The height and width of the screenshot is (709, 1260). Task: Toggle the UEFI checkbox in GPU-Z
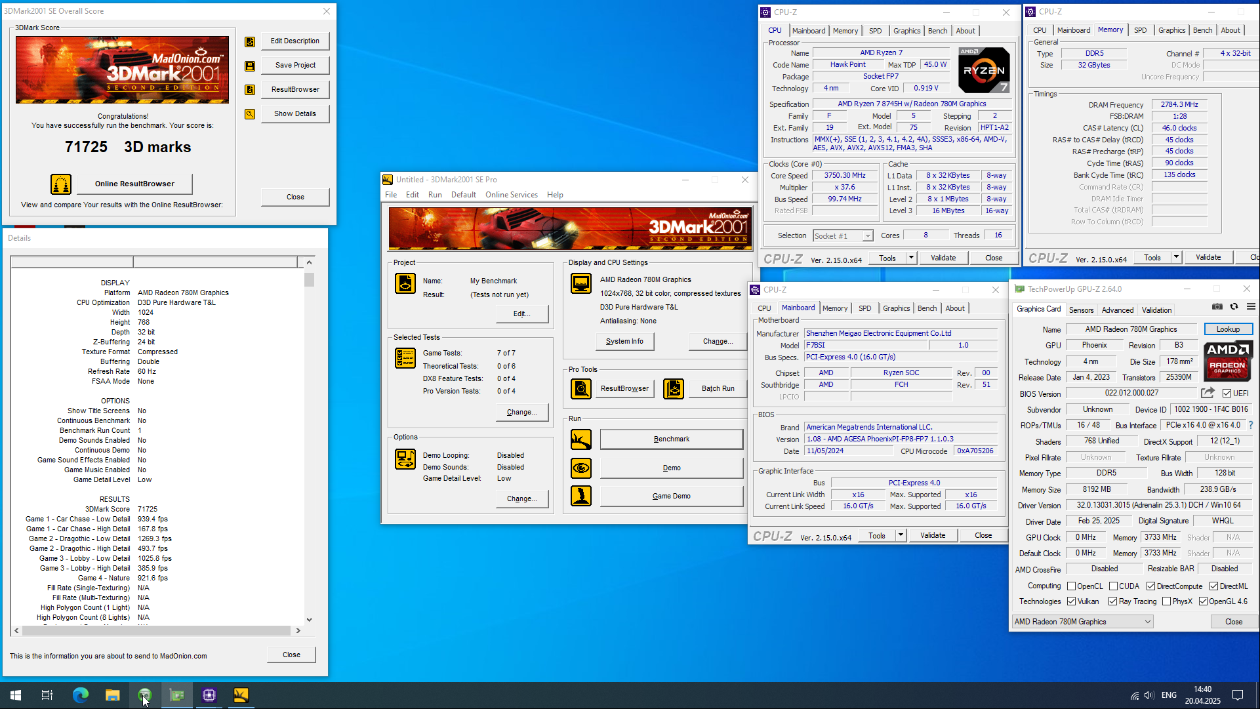1227,394
